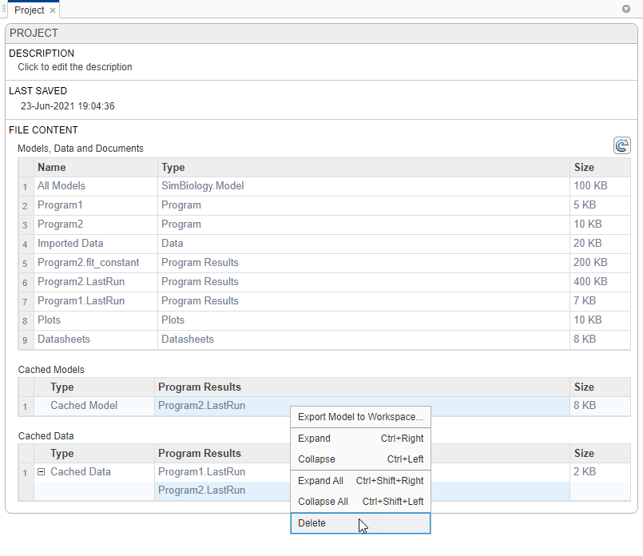Click the Cached Data type label
643x556 pixels.
tap(81, 472)
